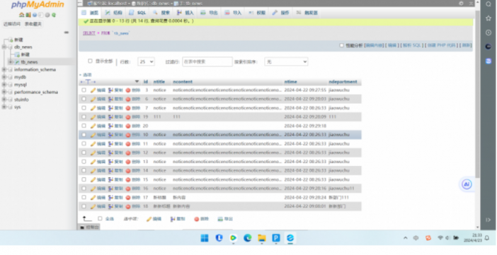Open the rows count dropdown showing 25

coord(146,61)
